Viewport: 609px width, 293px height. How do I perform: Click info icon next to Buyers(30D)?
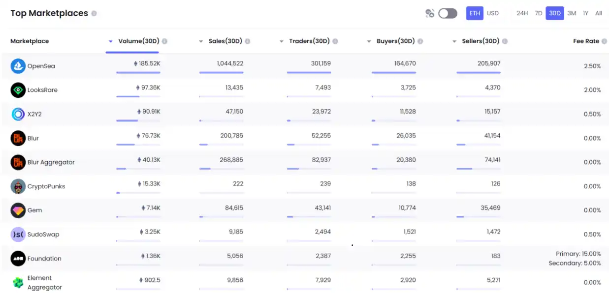click(x=420, y=41)
